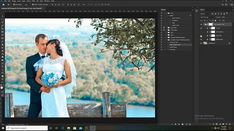Select the Brush tool
234x131 pixels.
3,41
